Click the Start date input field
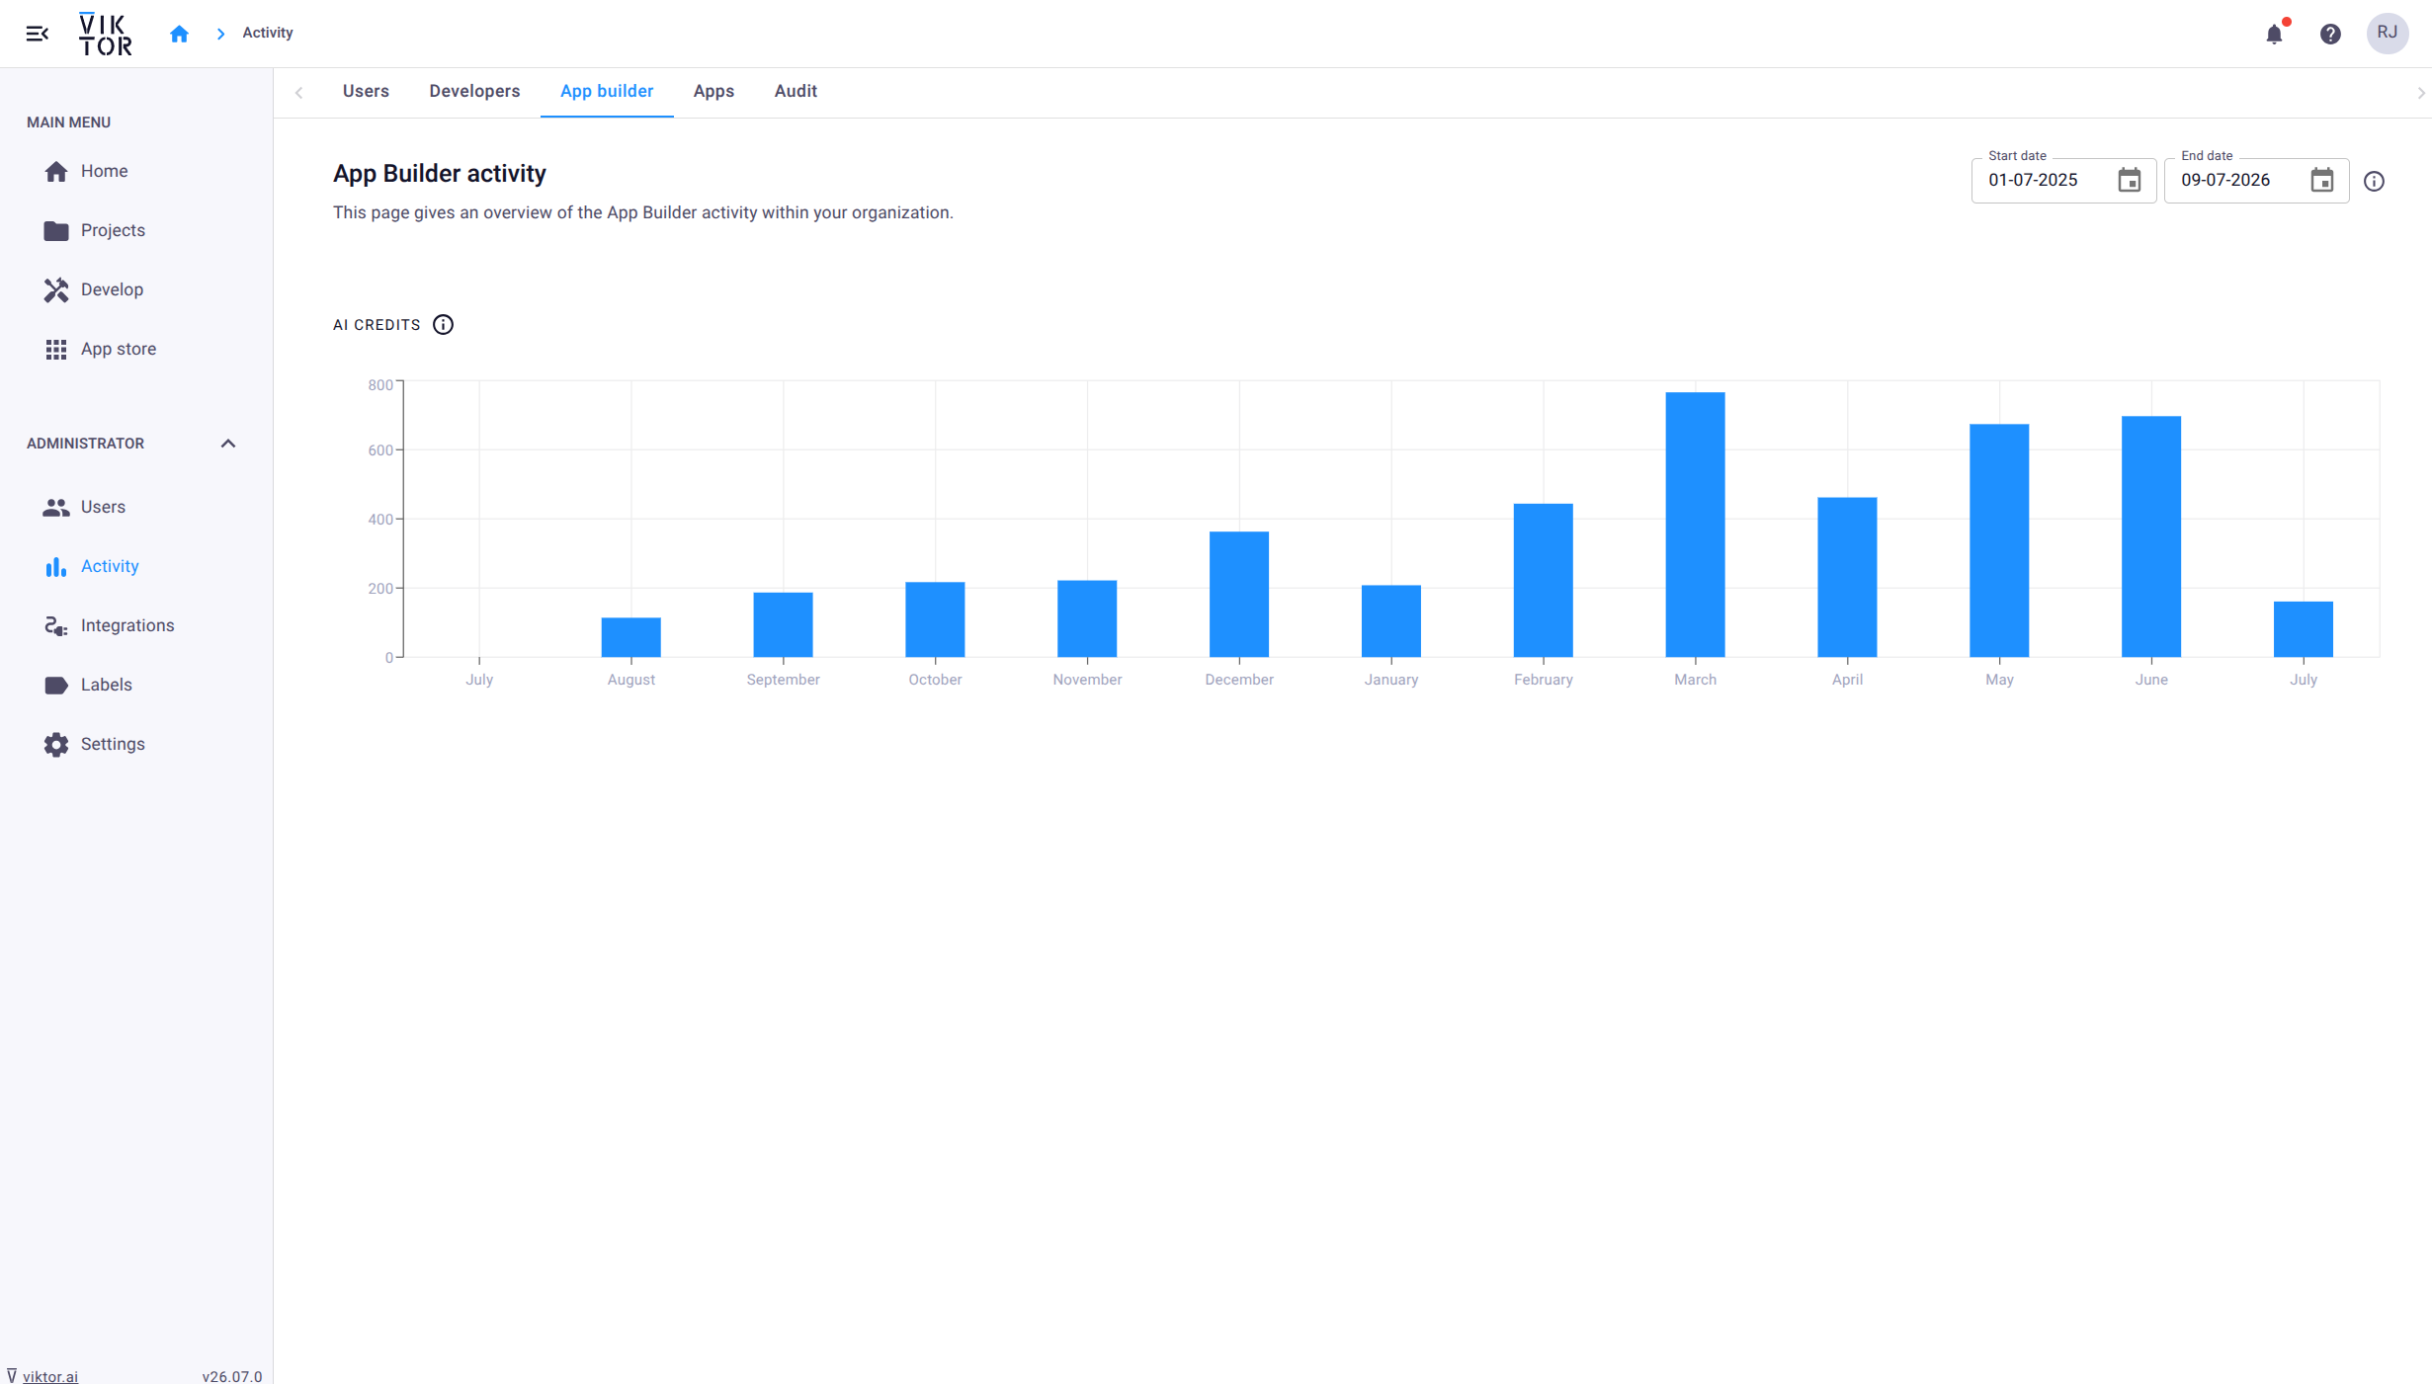 pyautogui.click(x=2063, y=181)
